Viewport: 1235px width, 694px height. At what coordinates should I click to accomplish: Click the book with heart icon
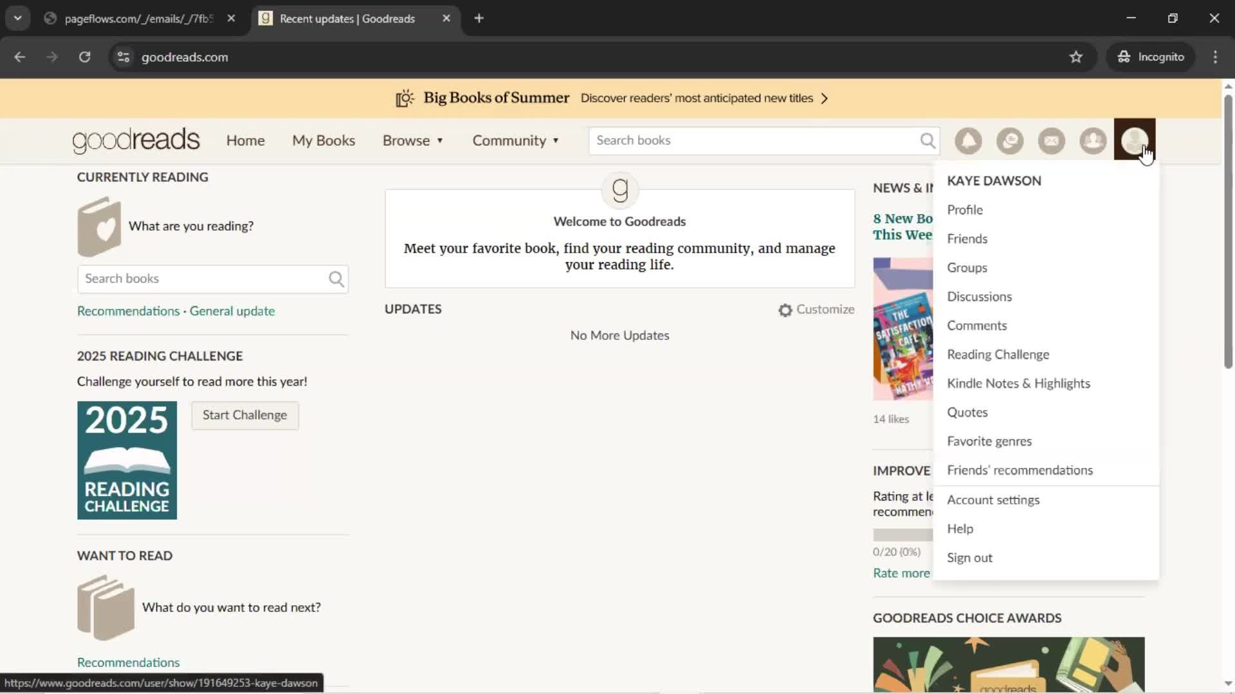click(x=99, y=227)
